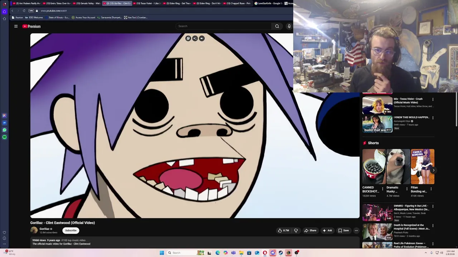The width and height of the screenshot is (458, 257).
Task: Open IDES Welcome bookmark
Action: 34,17
